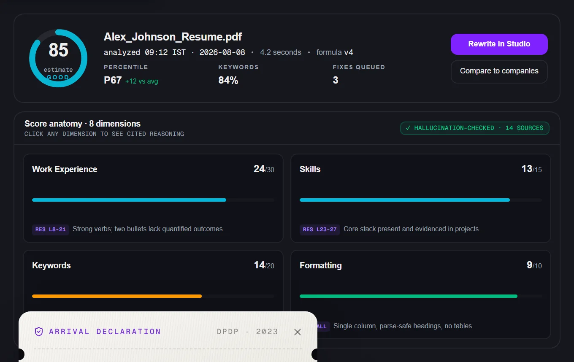This screenshot has width=574, height=362.
Task: Close the Arrival Declaration popup
Action: point(298,332)
